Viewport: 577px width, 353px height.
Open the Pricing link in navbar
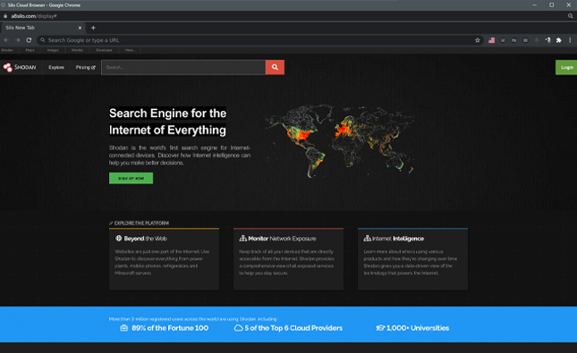[85, 67]
